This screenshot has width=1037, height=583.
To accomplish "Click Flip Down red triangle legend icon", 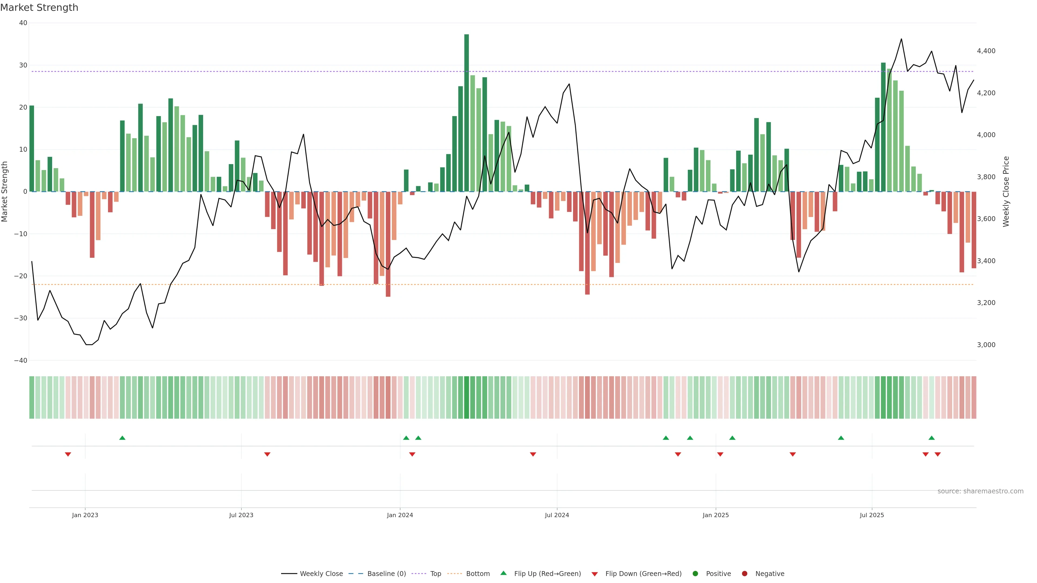I will click(x=595, y=574).
